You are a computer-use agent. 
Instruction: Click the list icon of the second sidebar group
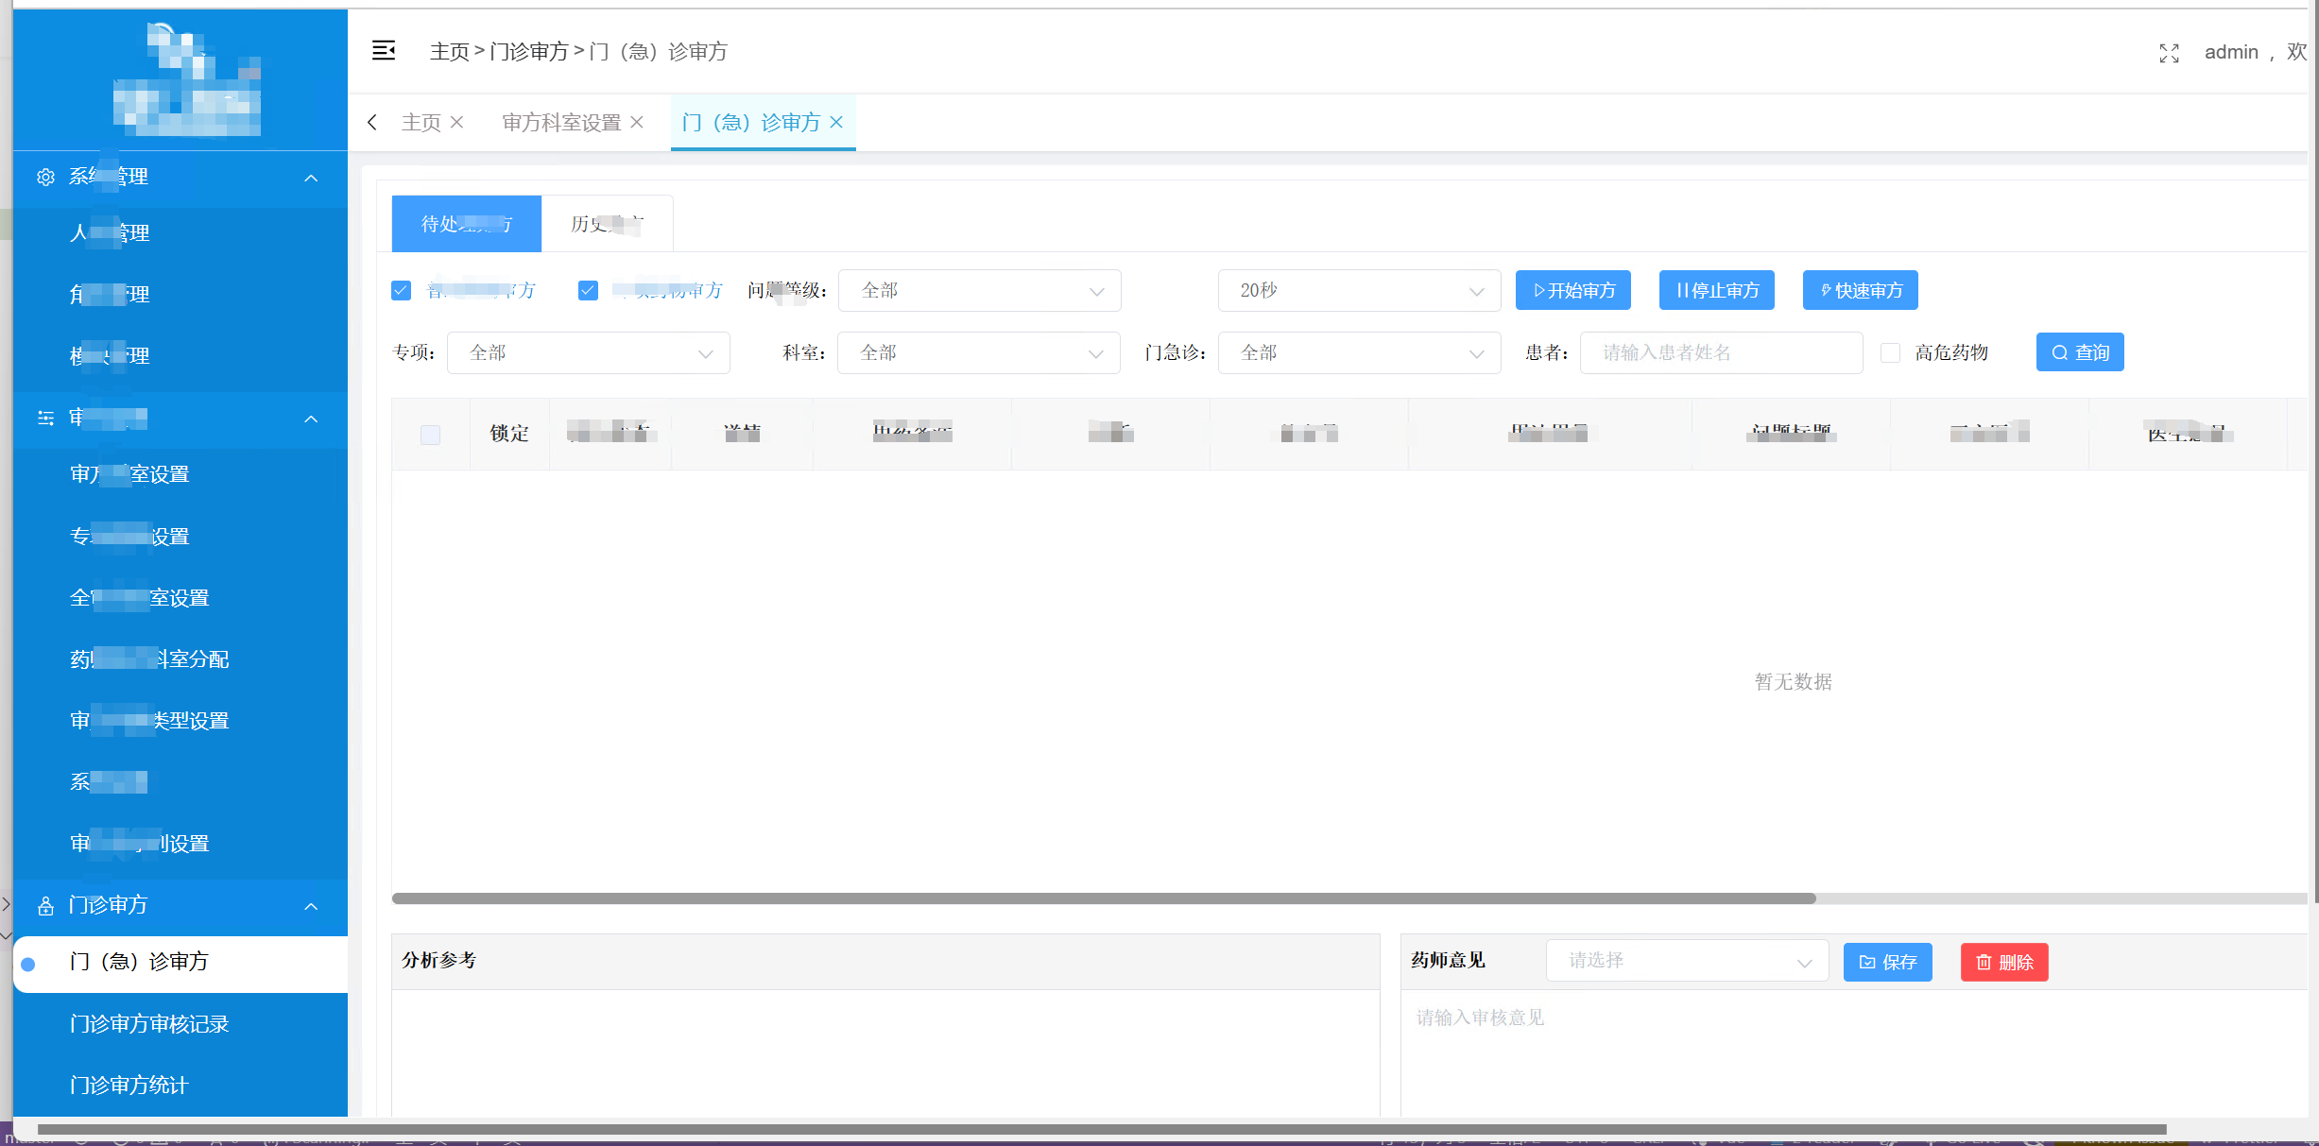(45, 418)
